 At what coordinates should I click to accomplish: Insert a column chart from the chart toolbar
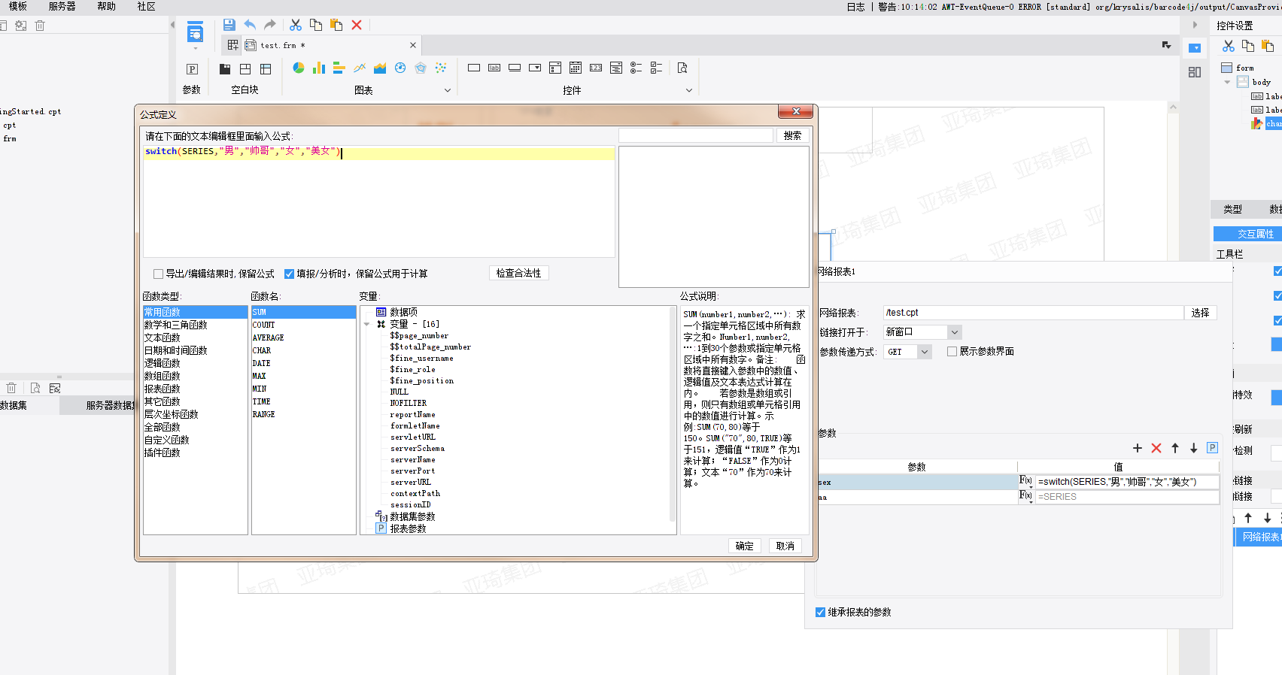coord(319,68)
